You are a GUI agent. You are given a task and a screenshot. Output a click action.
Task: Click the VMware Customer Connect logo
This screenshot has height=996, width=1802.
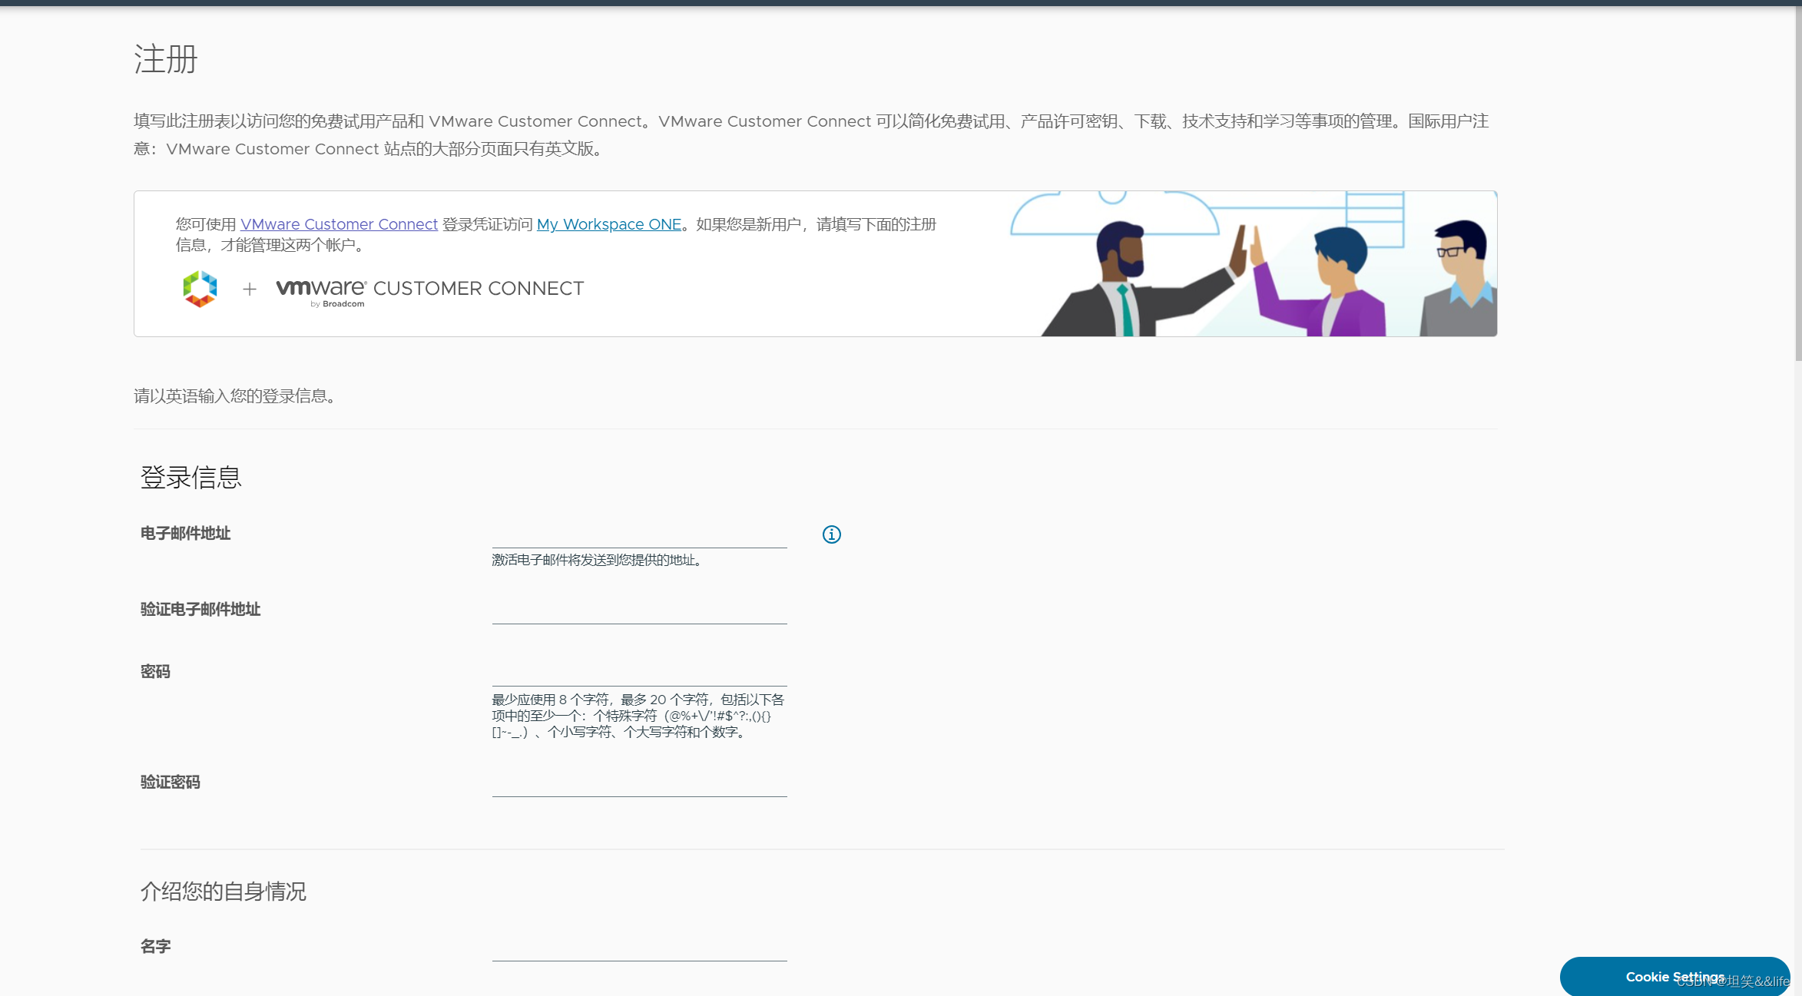429,290
